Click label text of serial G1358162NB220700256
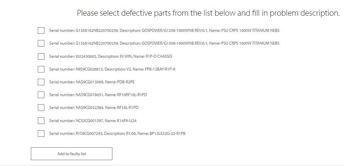Image resolution: width=344 pixels, height=166 pixels. click(164, 31)
